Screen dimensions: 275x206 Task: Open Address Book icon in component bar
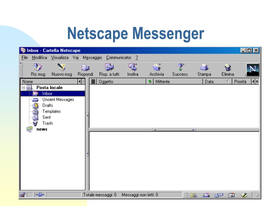pyautogui.click(x=231, y=195)
